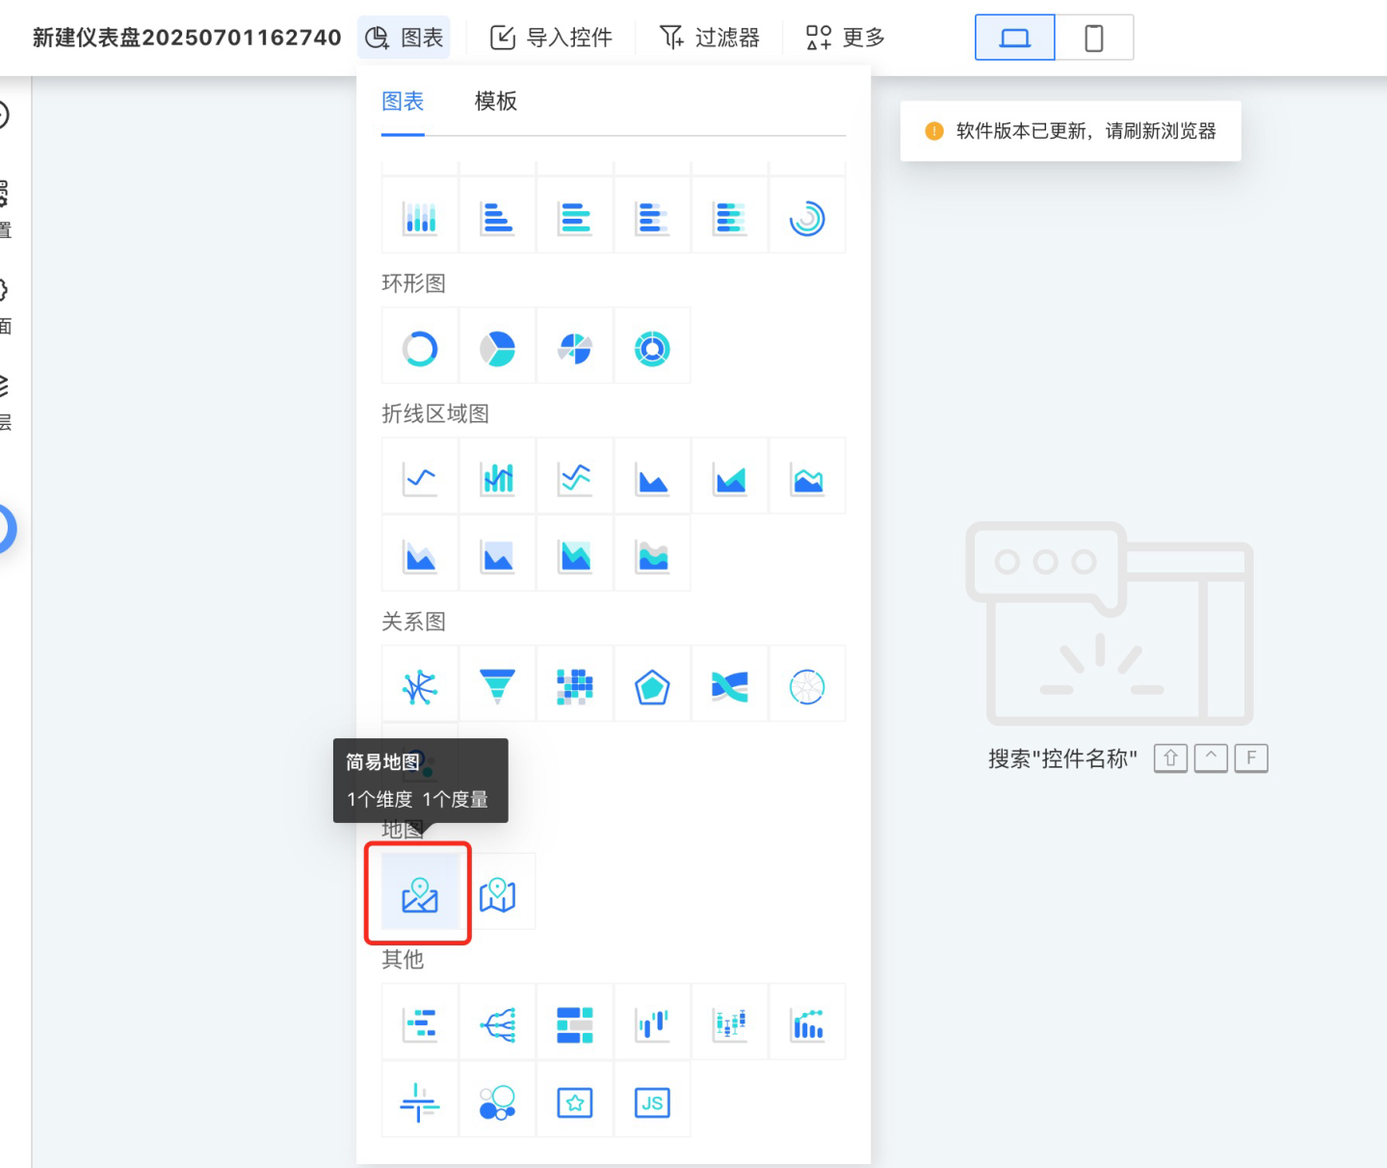Screen dimensions: 1387x1168
Task: Choose the JS custom chart icon
Action: pos(652,1102)
